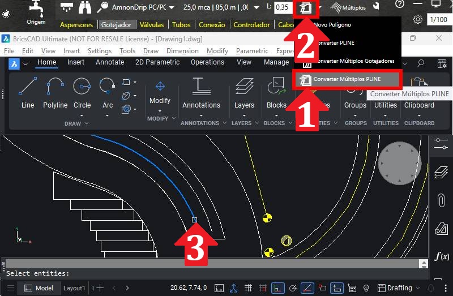Viewport: 453px width, 296px height.
Task: Expand the Annotations panel dropdown
Action: 201,116
